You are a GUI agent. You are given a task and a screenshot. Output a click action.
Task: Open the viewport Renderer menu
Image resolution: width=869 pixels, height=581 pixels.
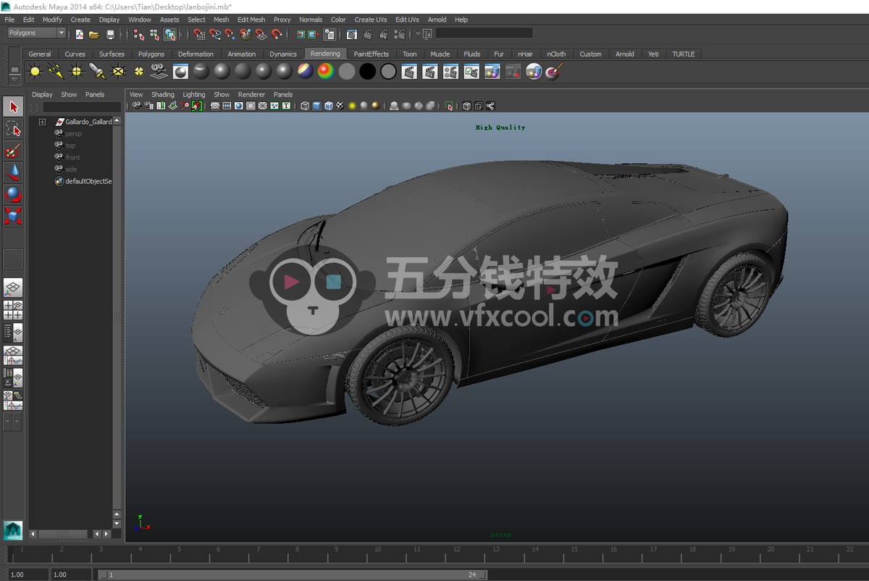pyautogui.click(x=252, y=94)
